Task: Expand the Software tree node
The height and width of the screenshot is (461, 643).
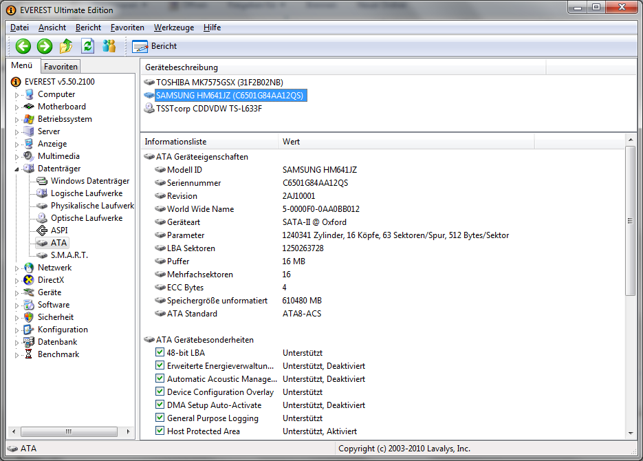Action: [x=17, y=305]
